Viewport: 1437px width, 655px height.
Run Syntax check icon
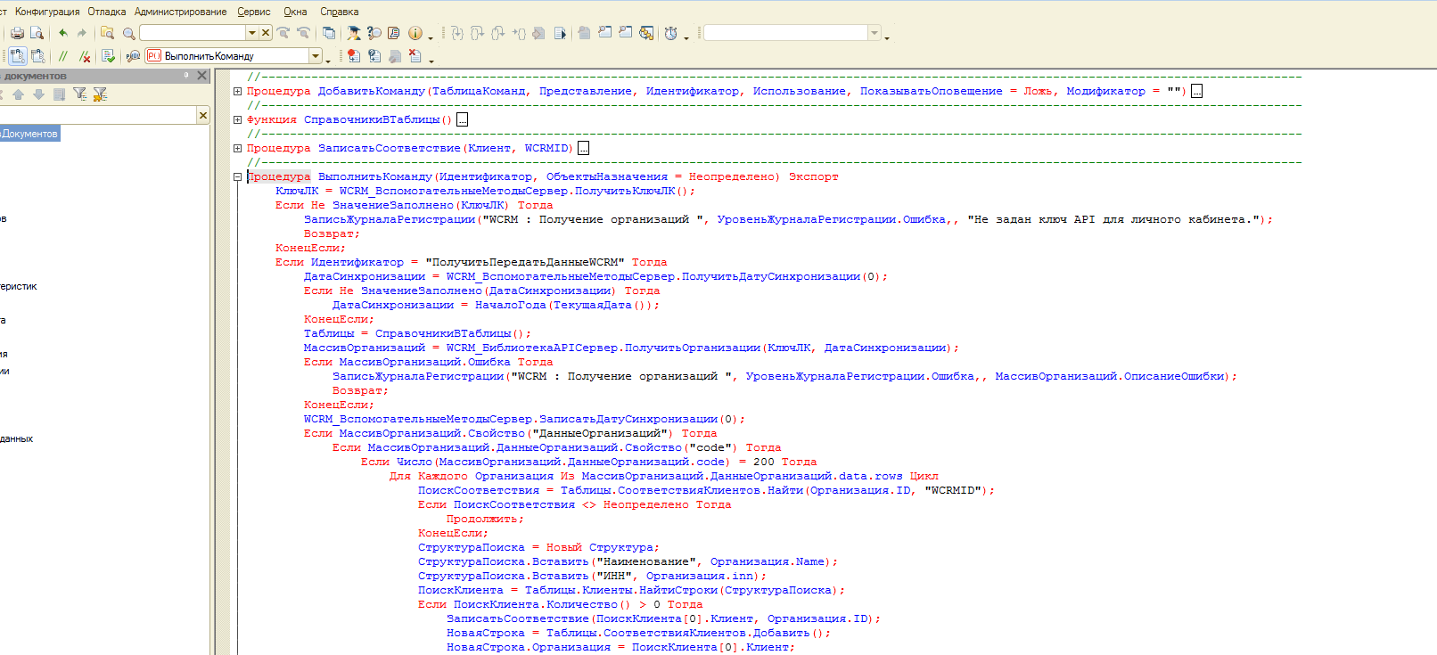click(108, 55)
